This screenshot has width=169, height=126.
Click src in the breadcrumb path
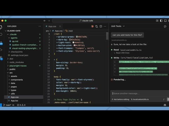(47, 31)
